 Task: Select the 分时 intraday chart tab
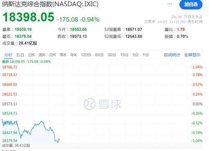click(8, 55)
